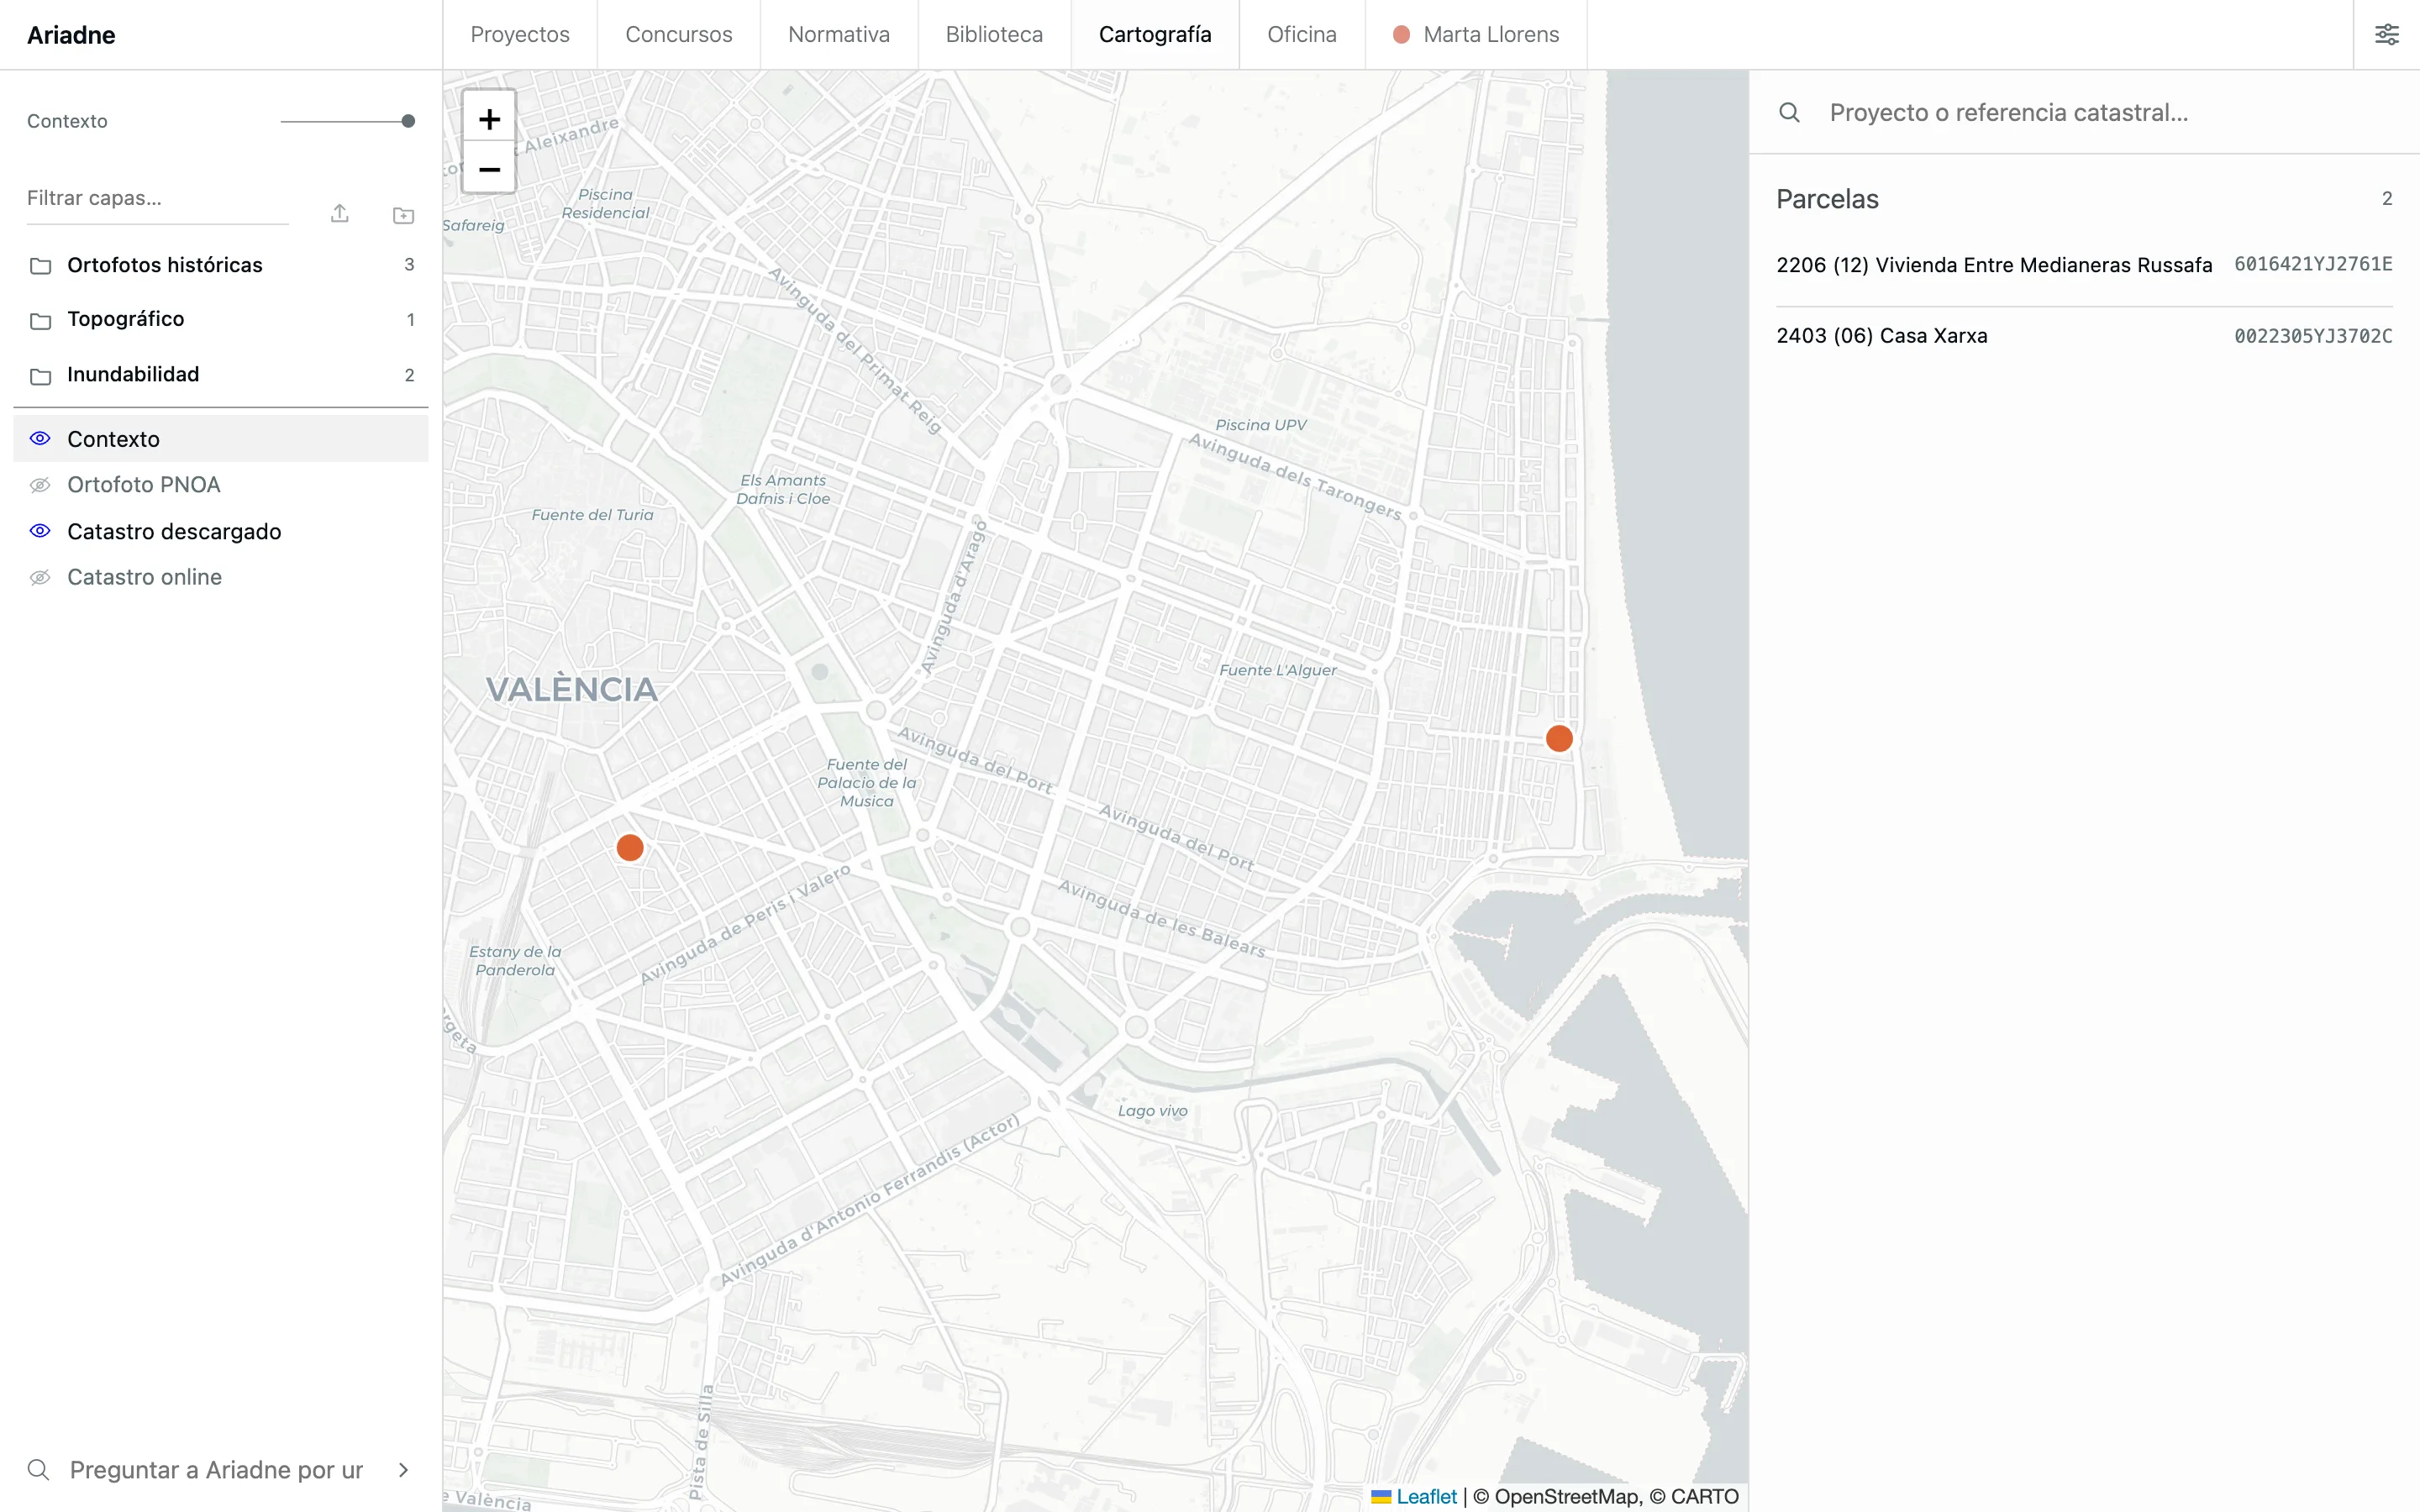Select parcel 2206 Vivienda Entre Medianeras Russafa
This screenshot has height=1512, width=2420.
pos(2084,265)
